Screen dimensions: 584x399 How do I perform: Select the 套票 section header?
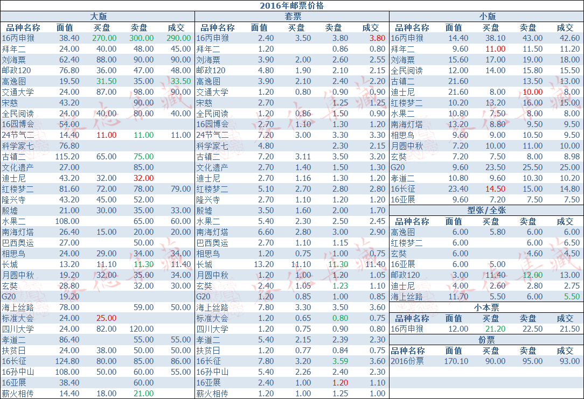pos(293,16)
